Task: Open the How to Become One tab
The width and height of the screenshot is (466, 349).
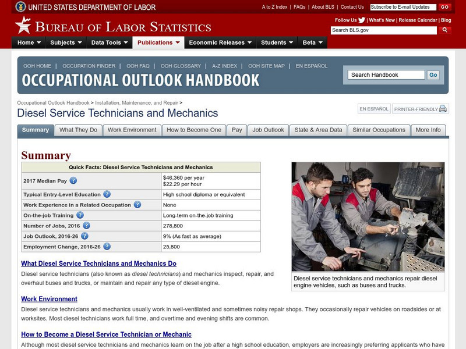Action: (x=194, y=130)
